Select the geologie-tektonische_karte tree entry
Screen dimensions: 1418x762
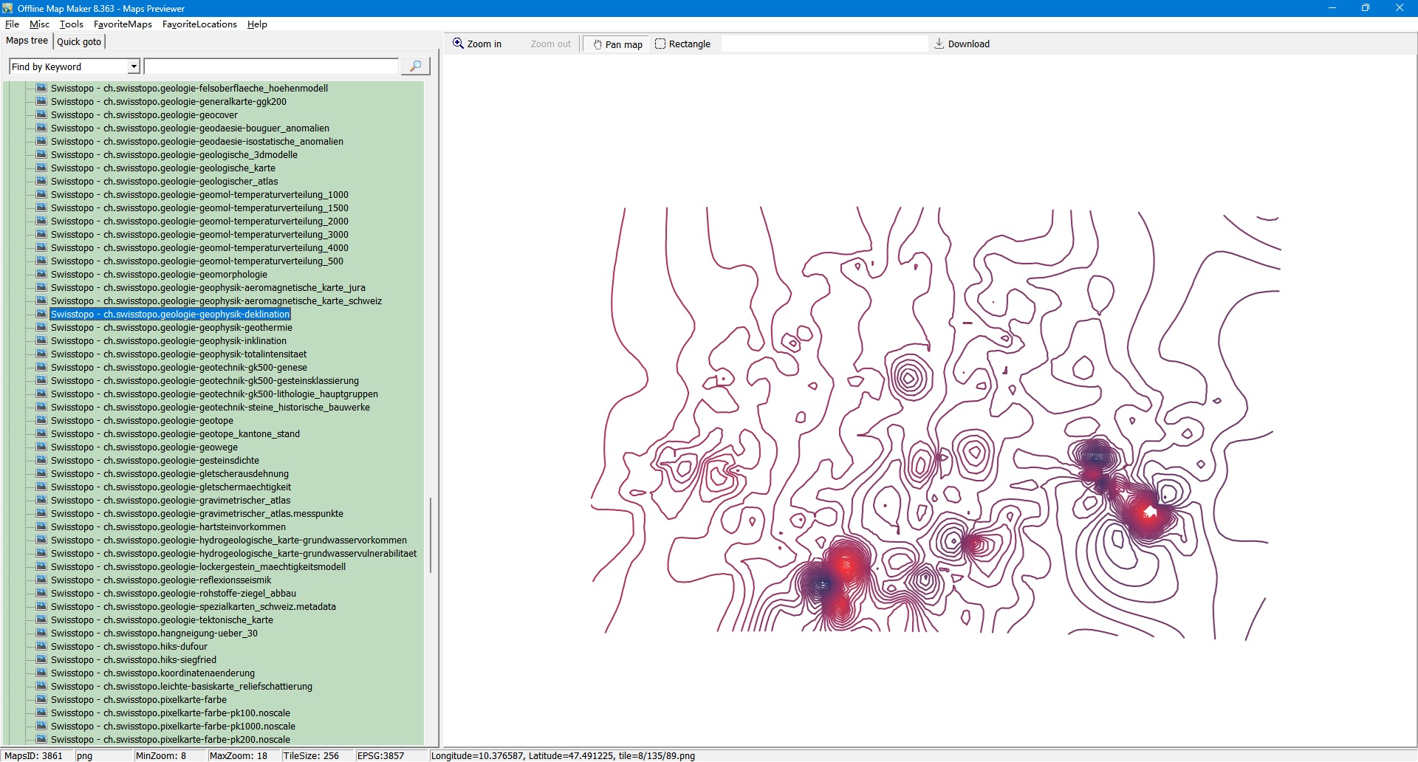(x=162, y=620)
